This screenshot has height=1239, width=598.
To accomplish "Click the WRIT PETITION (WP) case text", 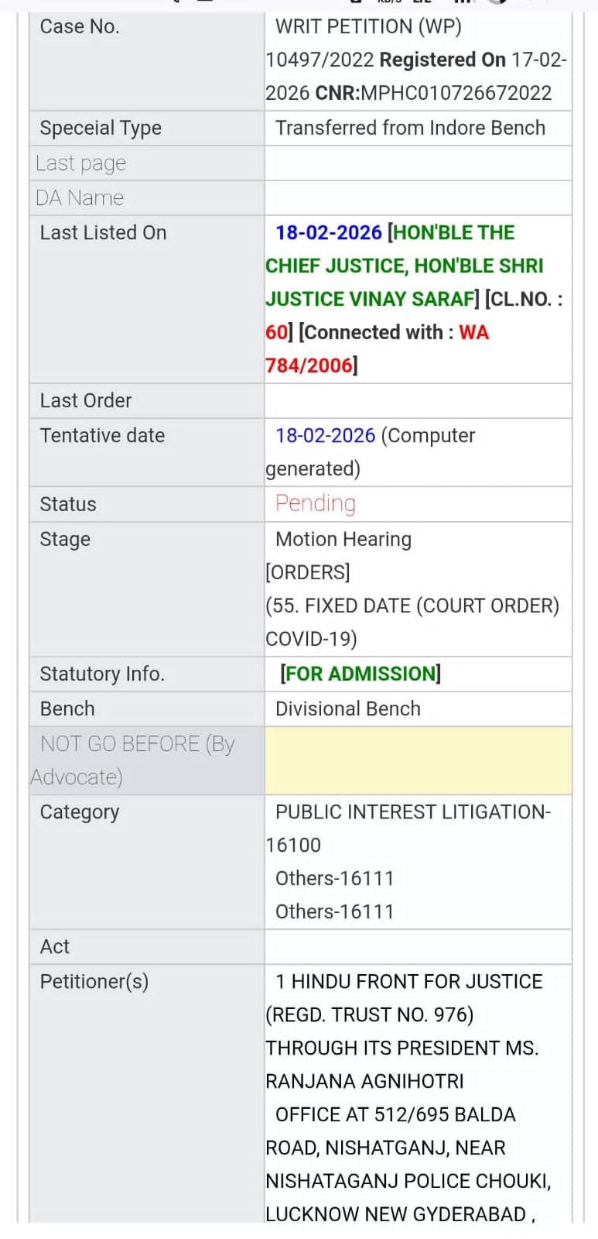I will [x=368, y=26].
